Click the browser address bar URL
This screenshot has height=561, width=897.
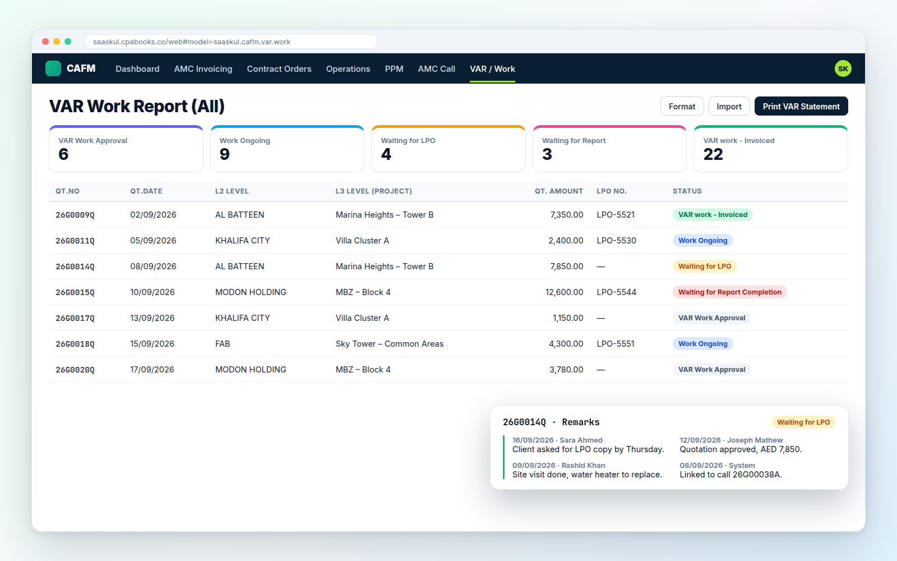tap(231, 42)
